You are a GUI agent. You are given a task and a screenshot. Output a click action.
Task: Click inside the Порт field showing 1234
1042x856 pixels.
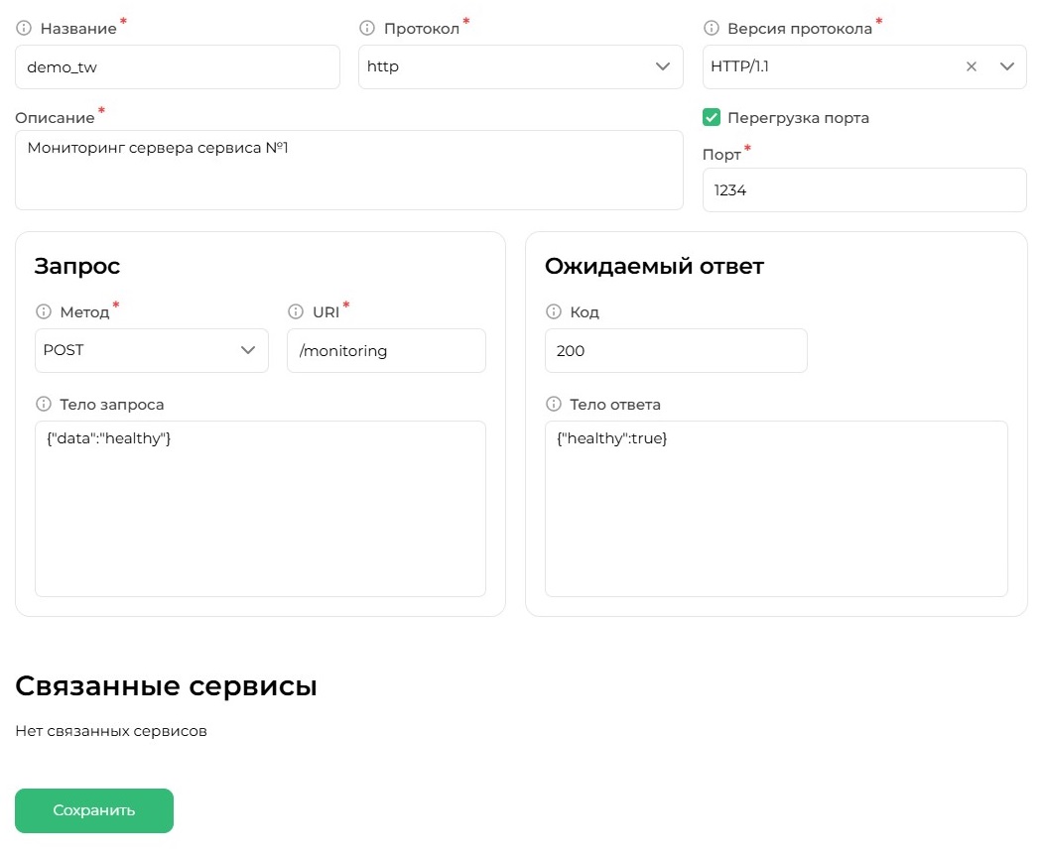point(863,189)
